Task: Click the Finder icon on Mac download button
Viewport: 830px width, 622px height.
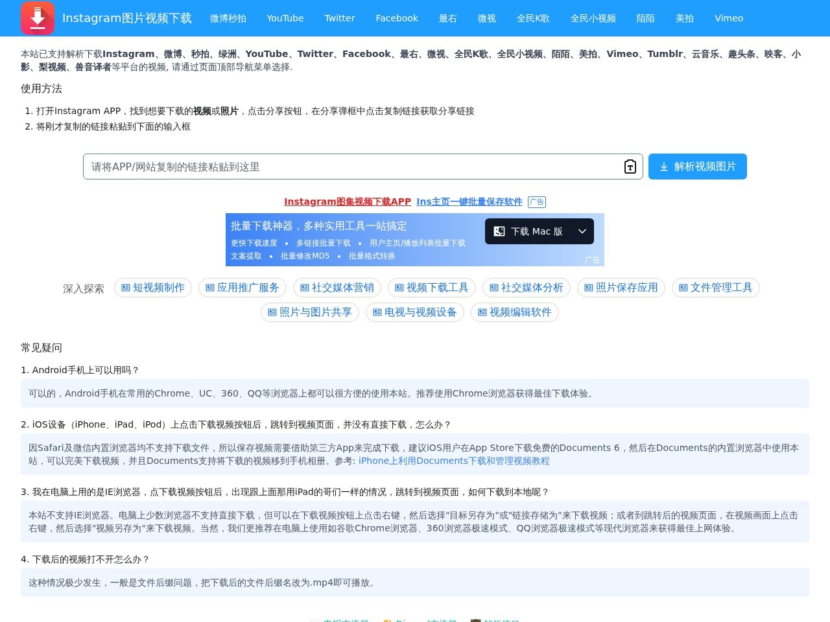Action: [499, 231]
